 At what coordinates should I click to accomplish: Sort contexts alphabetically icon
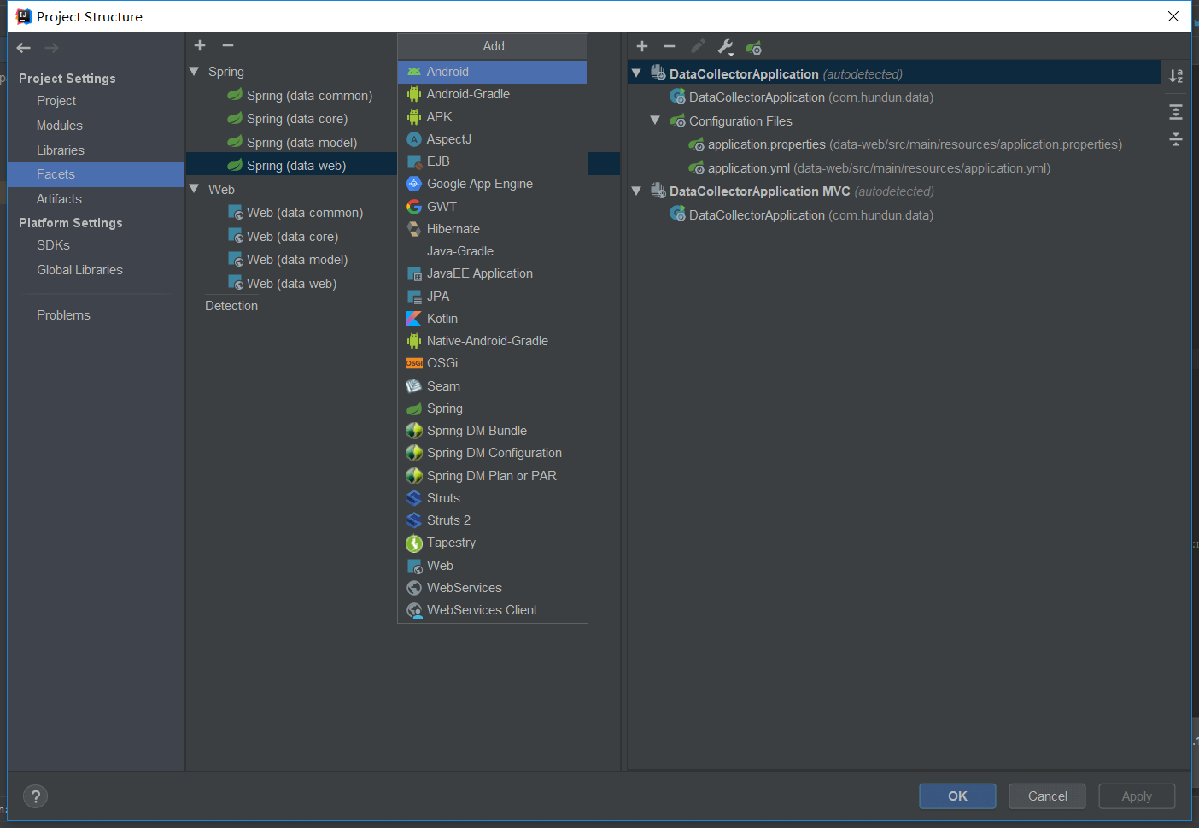(x=1176, y=76)
